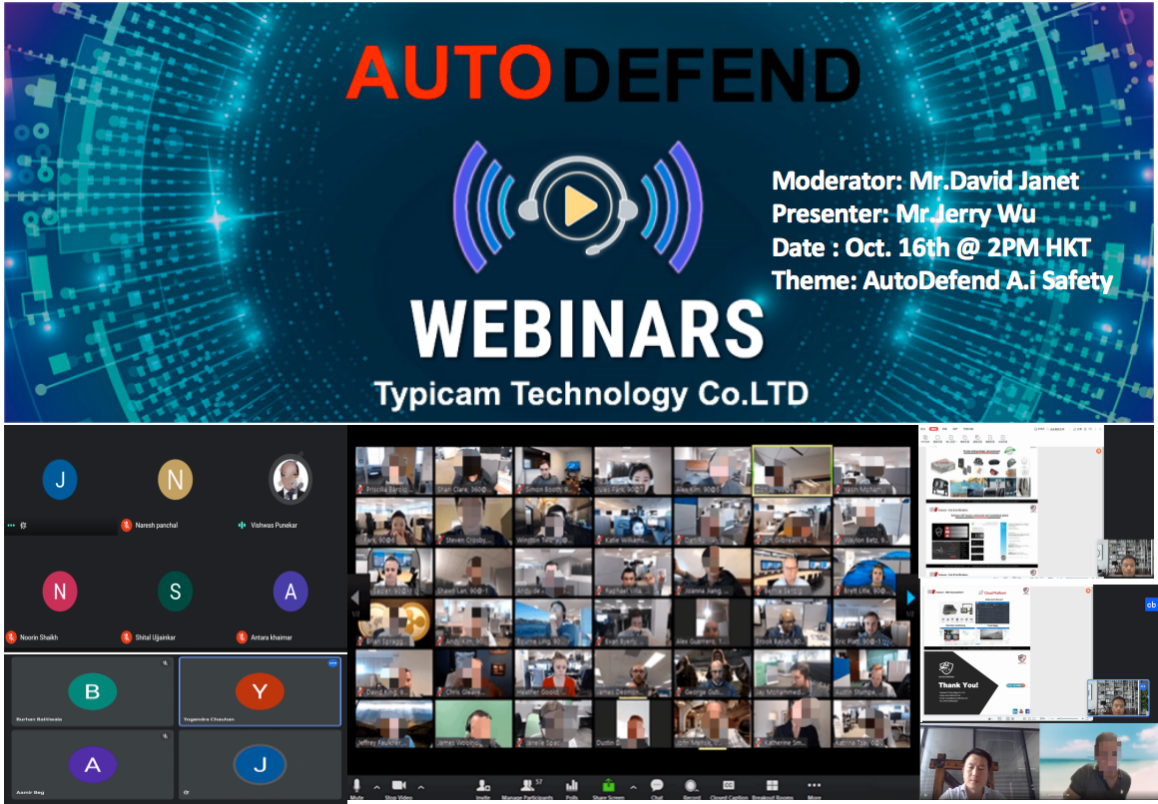Click 'Typicam Technology Co.LTD' text
This screenshot has width=1158, height=804.
point(591,394)
